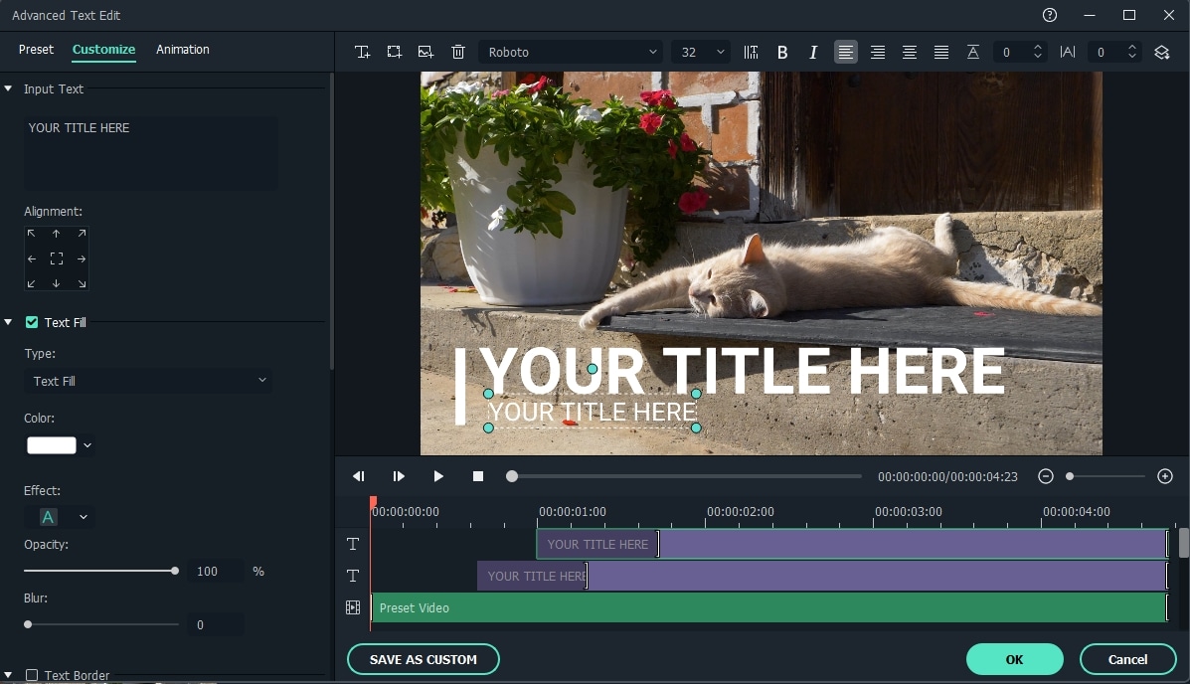Align text to bottom-left corner

coord(31,284)
